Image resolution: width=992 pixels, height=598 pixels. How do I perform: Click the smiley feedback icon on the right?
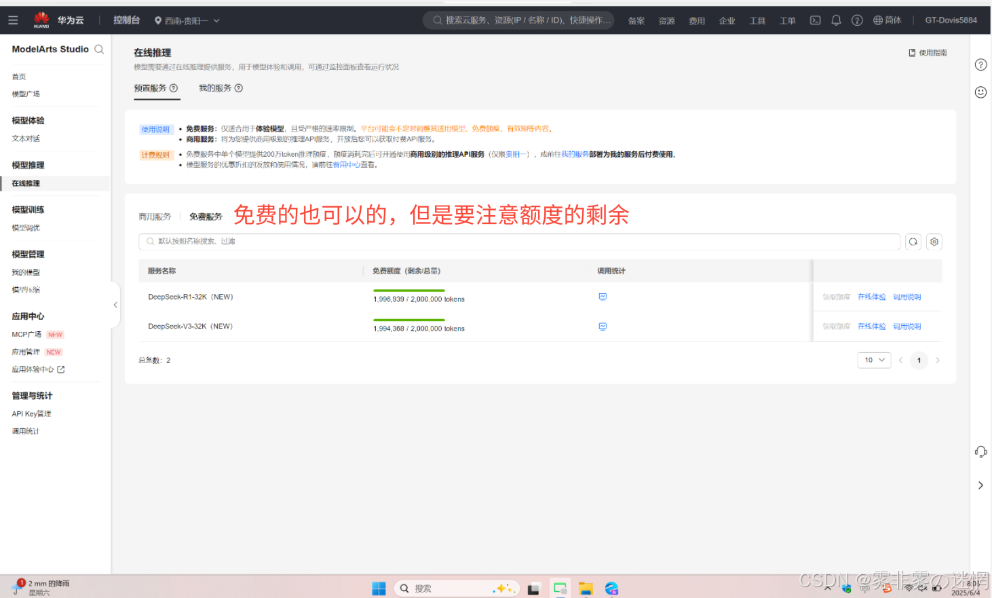[x=980, y=92]
